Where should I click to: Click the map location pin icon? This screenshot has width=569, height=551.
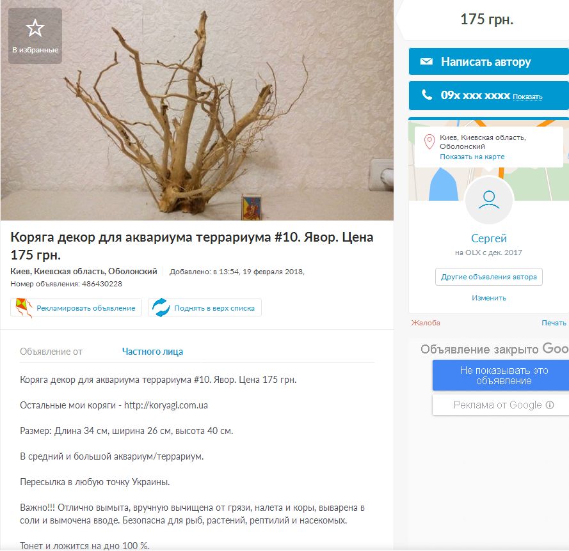pos(429,142)
